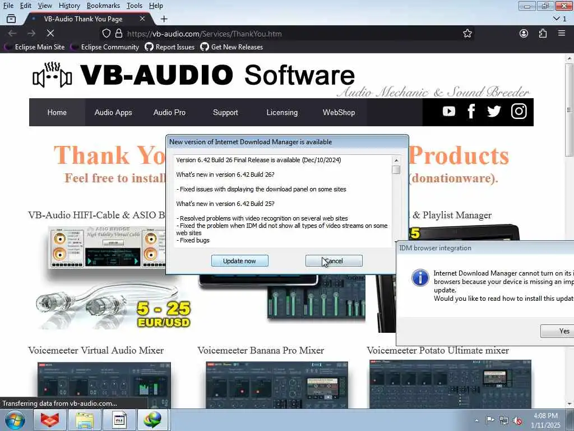Open the Windows Start orb
574x431 pixels.
15,420
